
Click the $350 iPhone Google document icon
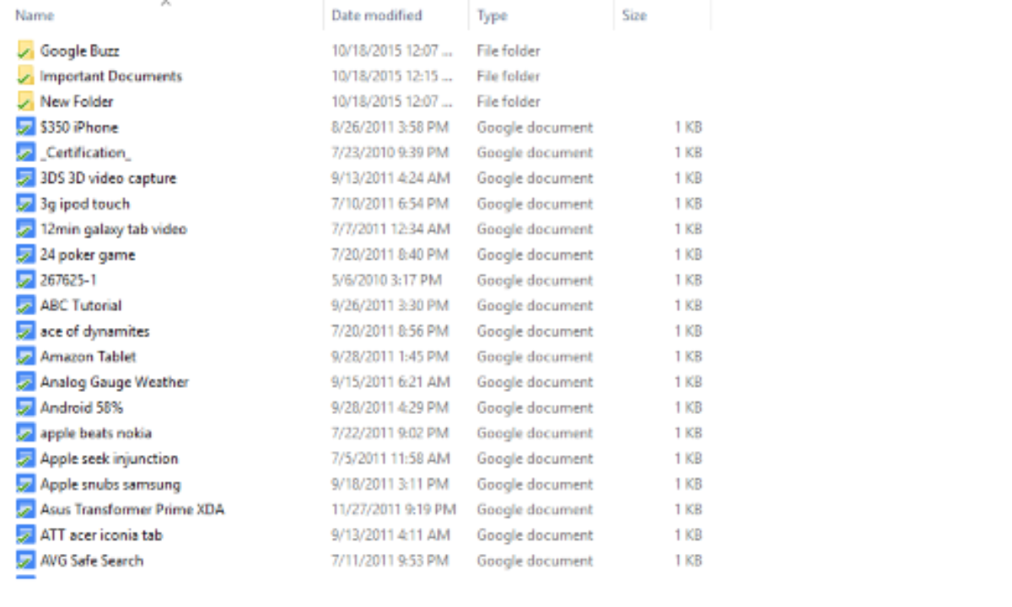(x=25, y=127)
